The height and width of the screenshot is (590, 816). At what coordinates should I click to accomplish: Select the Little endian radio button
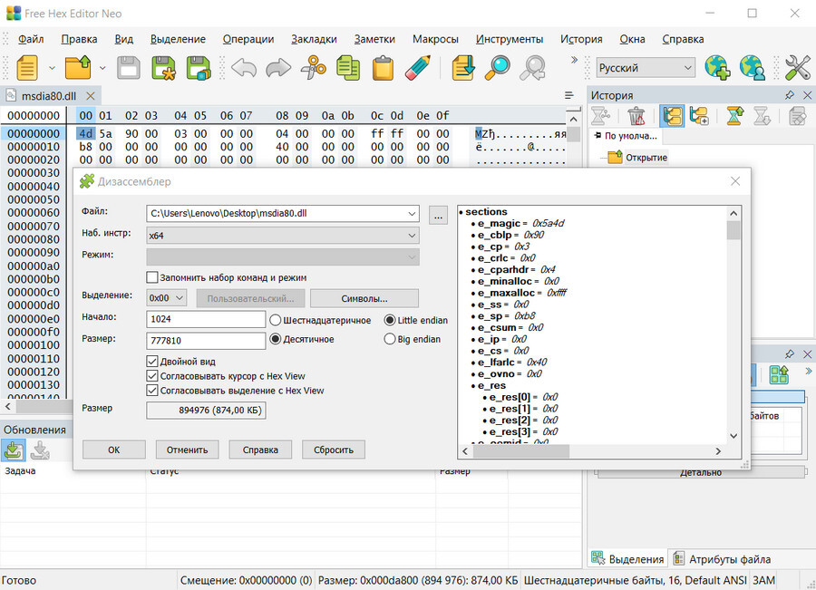click(389, 320)
